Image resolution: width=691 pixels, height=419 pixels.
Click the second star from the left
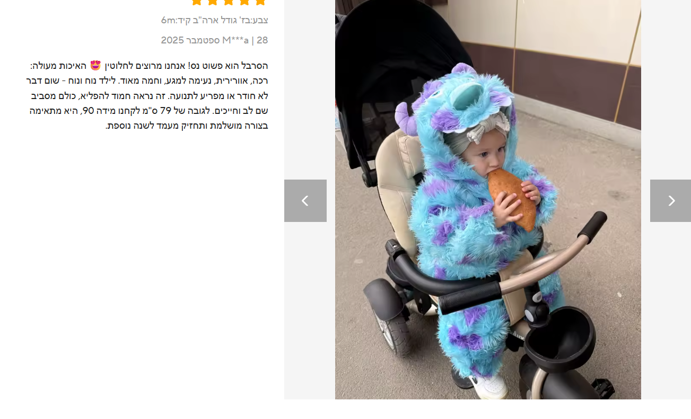coord(213,2)
